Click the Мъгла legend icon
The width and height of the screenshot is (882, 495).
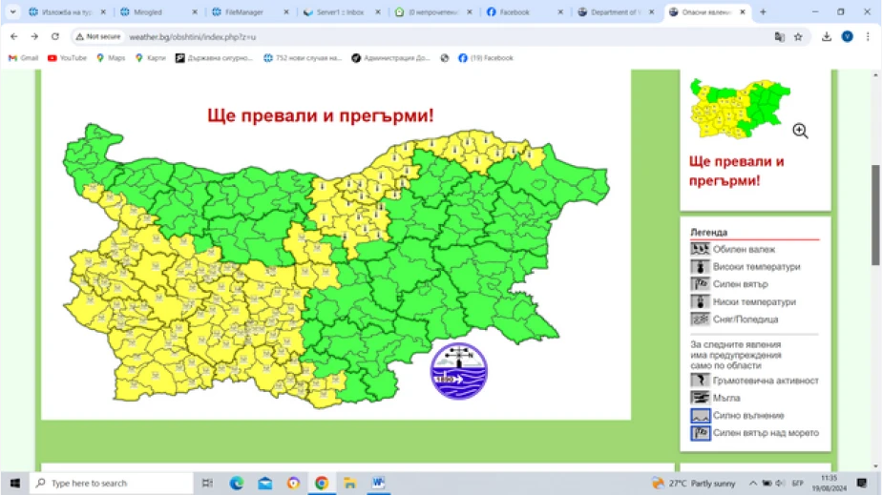click(x=700, y=398)
